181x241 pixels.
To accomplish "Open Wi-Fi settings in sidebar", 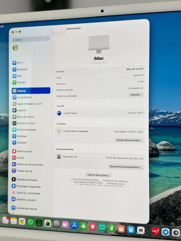I will (18, 63).
